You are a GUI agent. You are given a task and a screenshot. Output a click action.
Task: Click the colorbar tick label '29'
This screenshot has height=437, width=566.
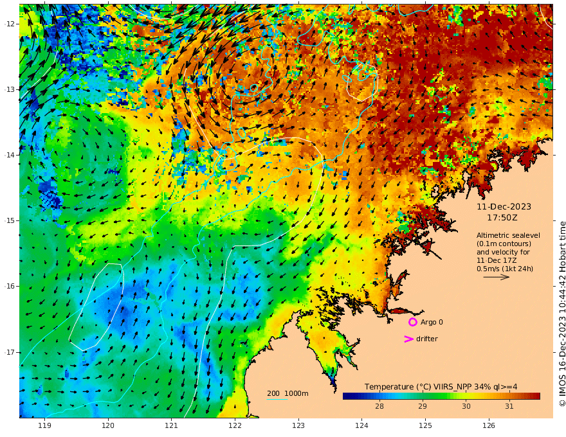[x=423, y=406]
